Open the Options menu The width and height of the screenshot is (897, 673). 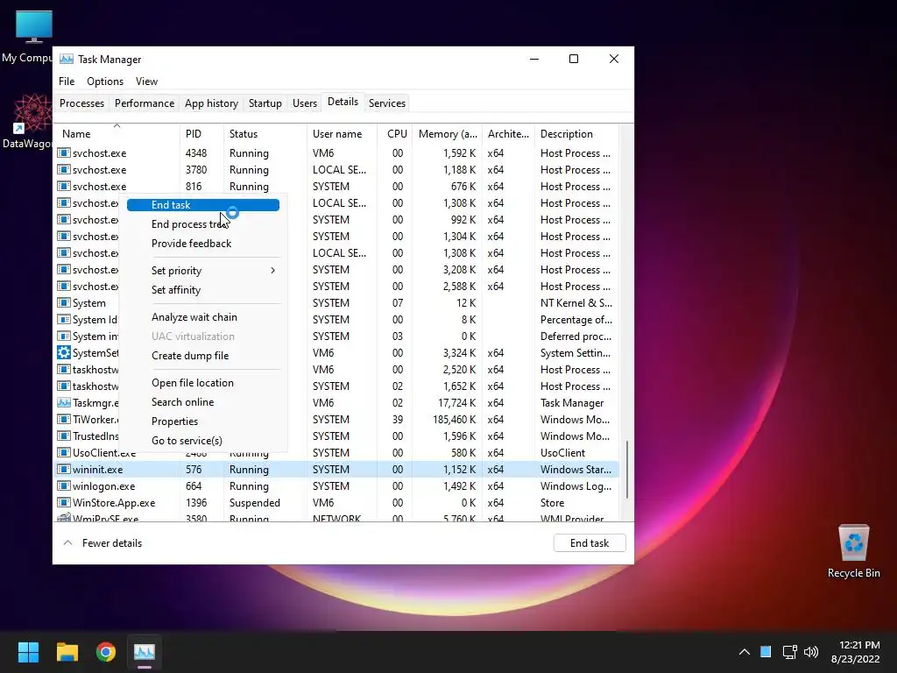[x=105, y=81]
